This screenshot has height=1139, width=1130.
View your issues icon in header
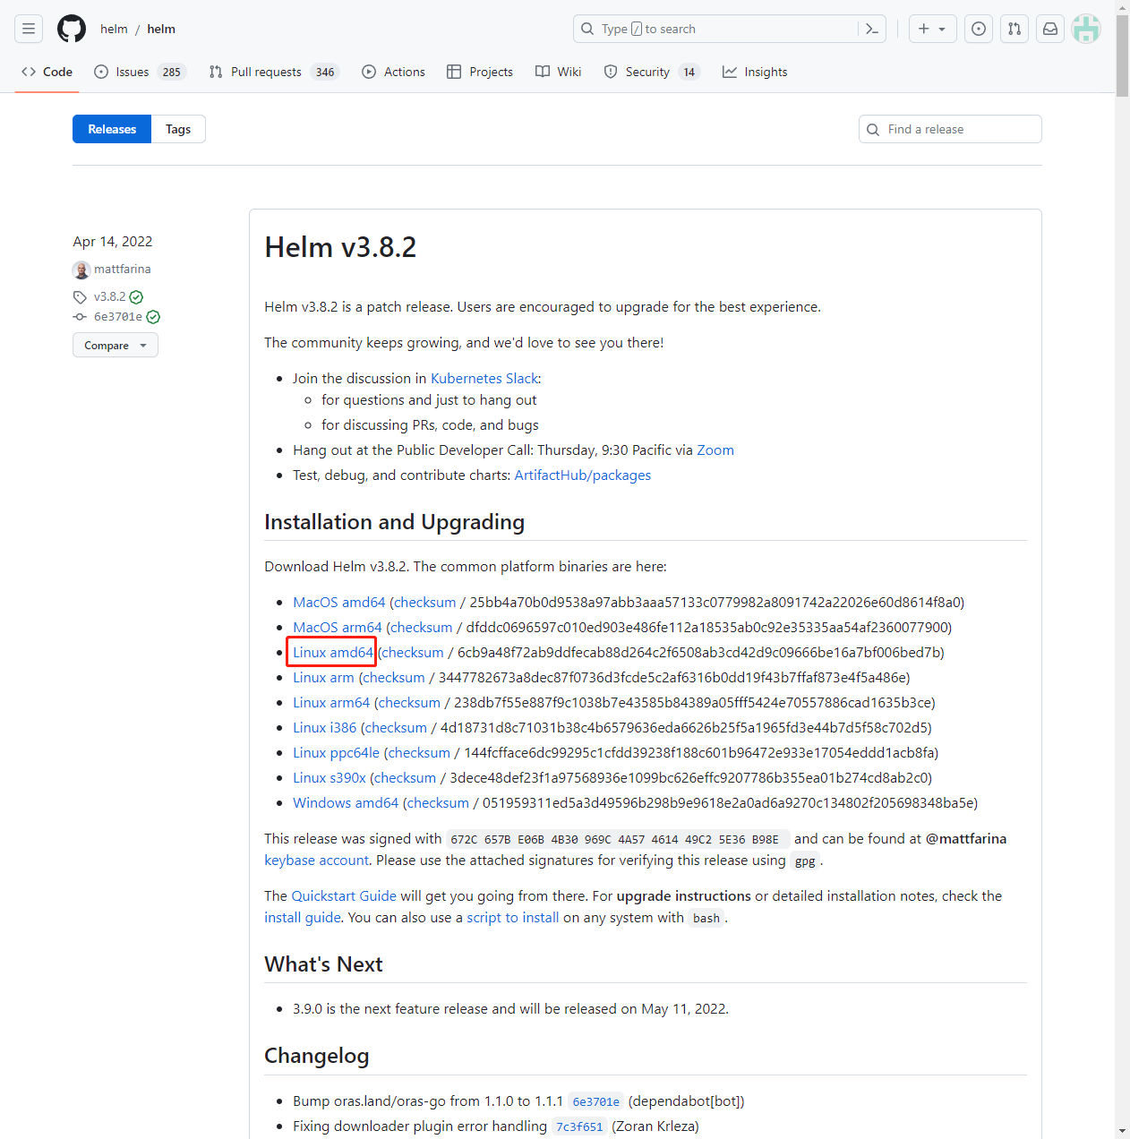click(x=979, y=29)
